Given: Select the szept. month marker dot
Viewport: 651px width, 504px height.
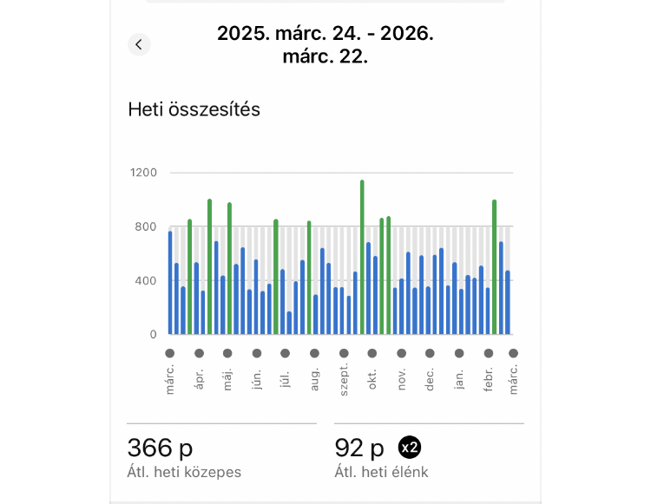Looking at the screenshot, I should 344,353.
